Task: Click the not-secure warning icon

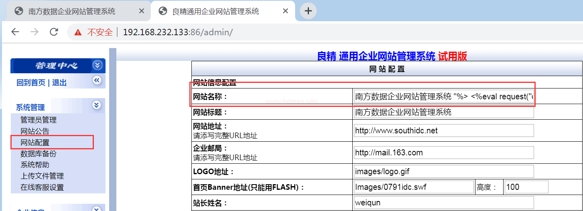Action: click(78, 32)
